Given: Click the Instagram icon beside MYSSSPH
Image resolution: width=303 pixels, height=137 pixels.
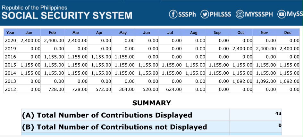Looking at the screenshot, I should (240, 14).
